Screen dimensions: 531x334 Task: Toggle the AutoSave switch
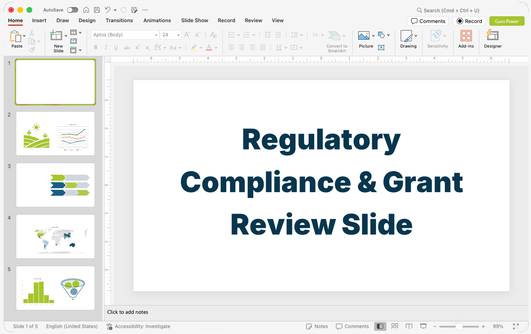click(x=73, y=10)
